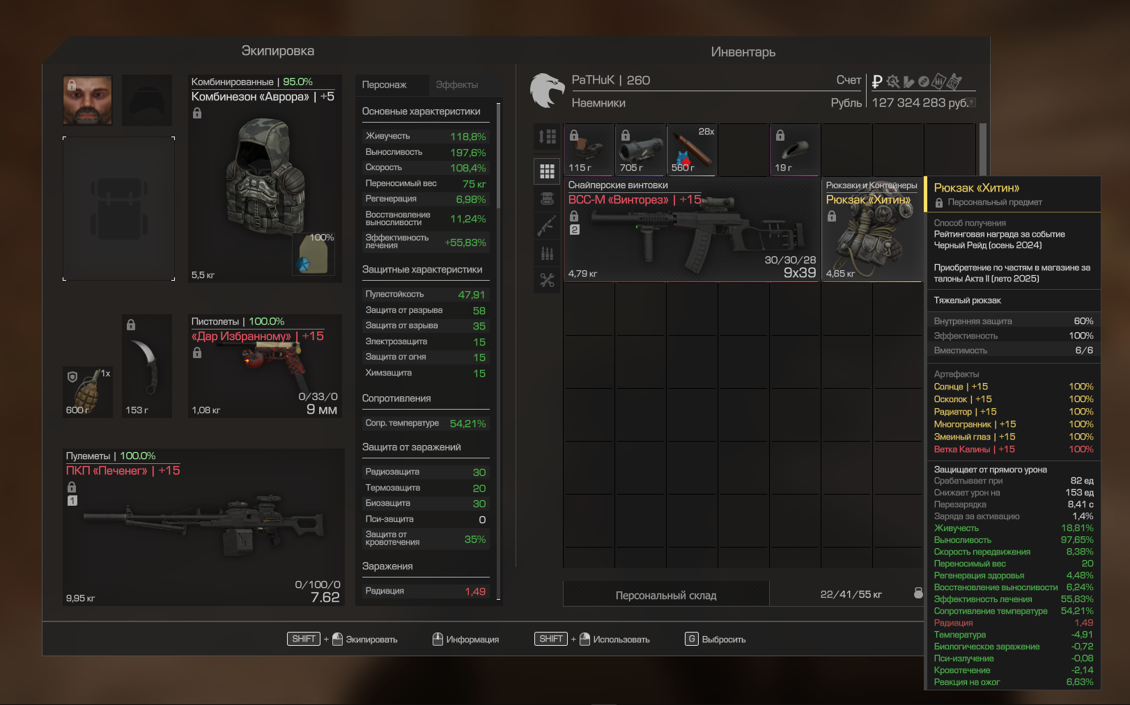Click the inventory grid scrollbar

(983, 150)
